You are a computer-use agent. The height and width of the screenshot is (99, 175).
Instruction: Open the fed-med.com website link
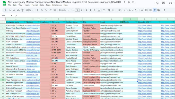point(31,64)
